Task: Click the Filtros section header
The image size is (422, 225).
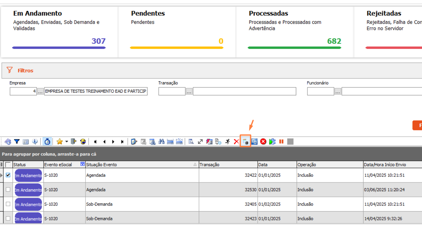Action: point(25,71)
